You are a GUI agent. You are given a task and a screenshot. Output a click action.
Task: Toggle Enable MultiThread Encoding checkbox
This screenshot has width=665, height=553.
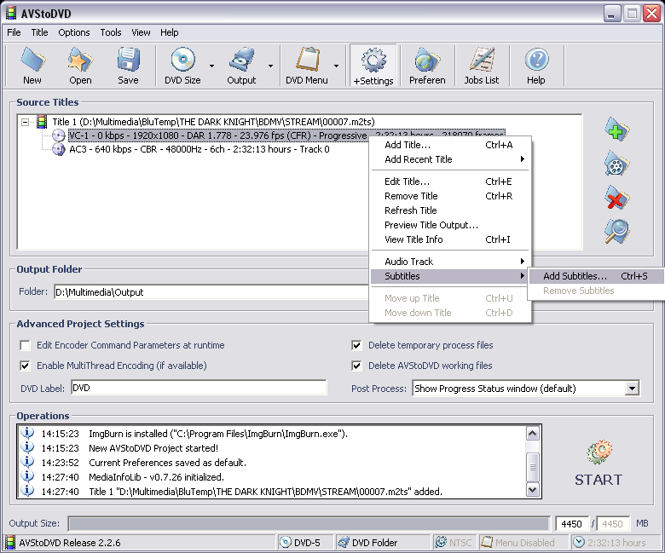pyautogui.click(x=25, y=366)
